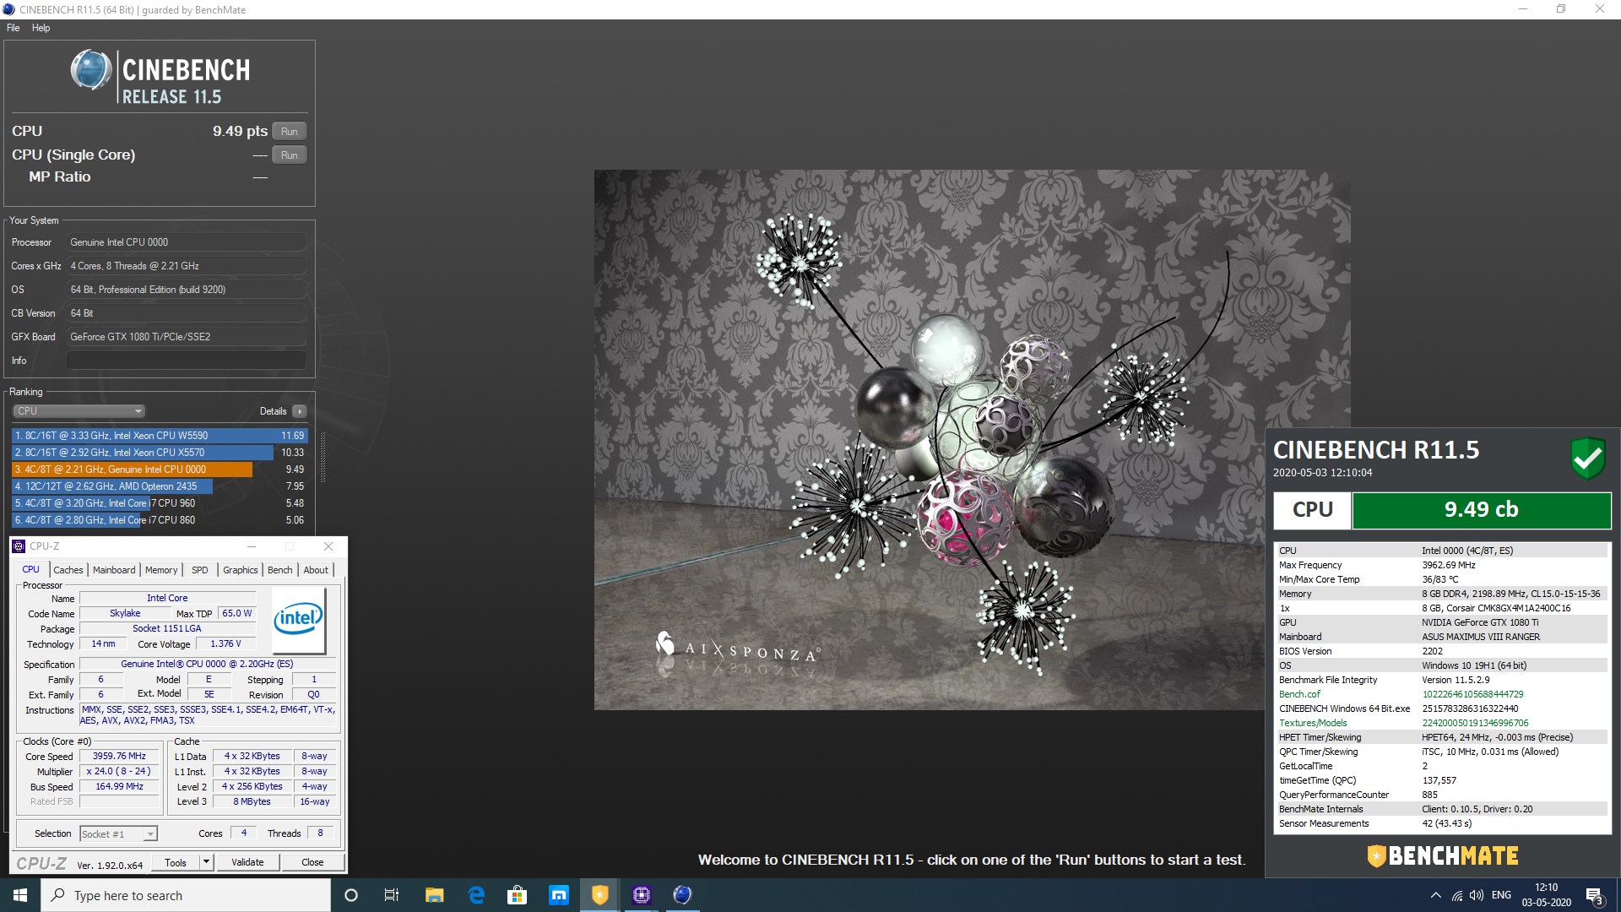Run the CPU Single Core test
This screenshot has width=1621, height=912.
pyautogui.click(x=289, y=155)
